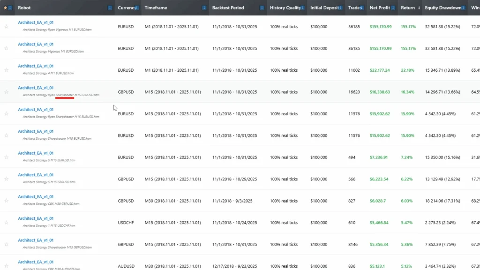Click the favorites star icon in table header

(x=5, y=8)
